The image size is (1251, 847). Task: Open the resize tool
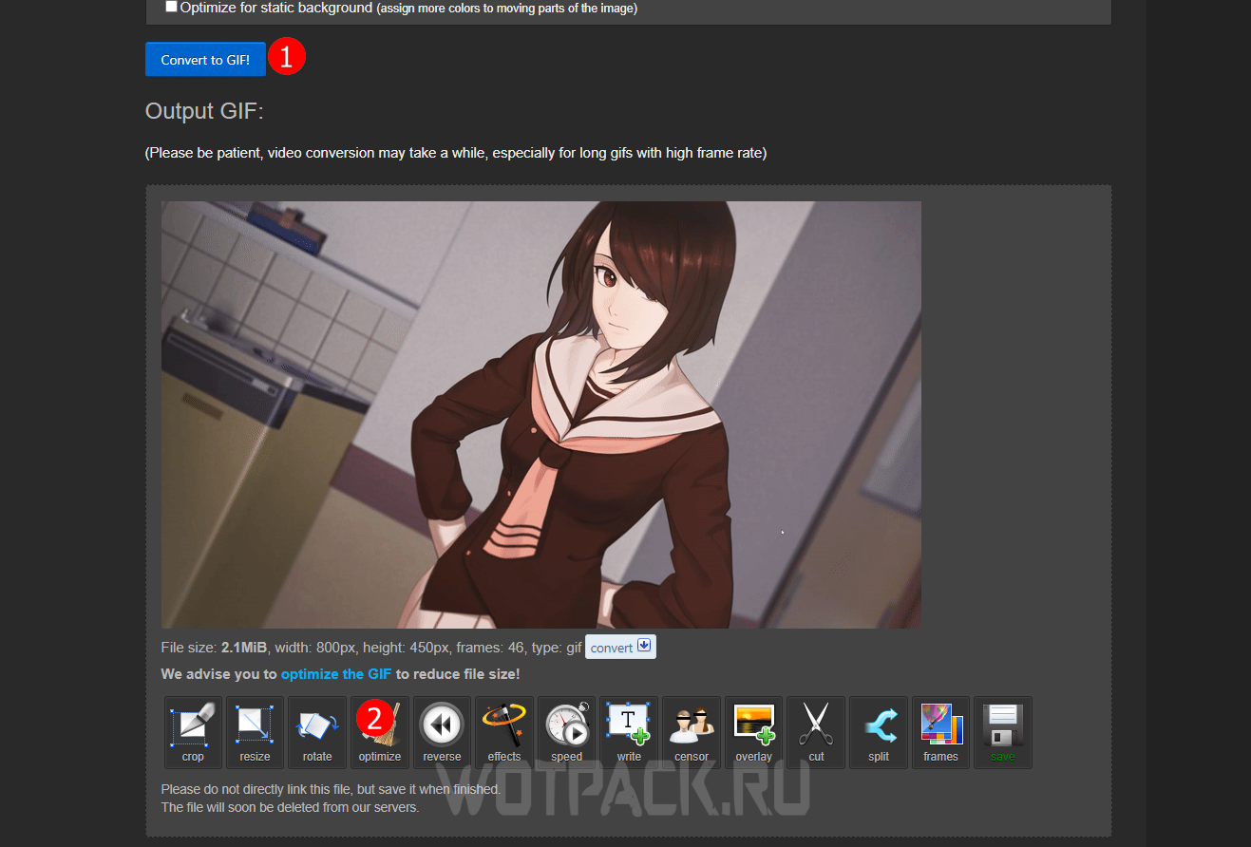click(x=255, y=731)
